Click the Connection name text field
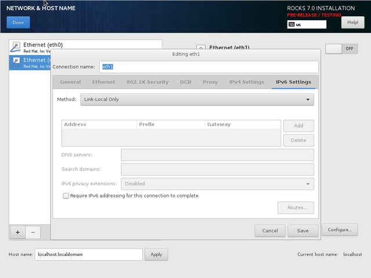Screen dimensions: 371x278 pyautogui.click(x=209, y=67)
